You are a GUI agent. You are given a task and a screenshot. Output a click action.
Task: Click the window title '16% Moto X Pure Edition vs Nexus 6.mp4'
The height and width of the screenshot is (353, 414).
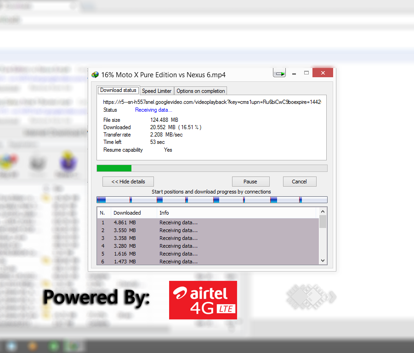tap(164, 75)
